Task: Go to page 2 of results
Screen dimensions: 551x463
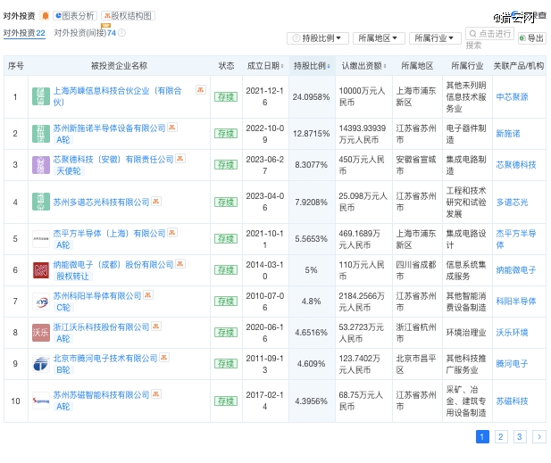Action: [x=501, y=436]
